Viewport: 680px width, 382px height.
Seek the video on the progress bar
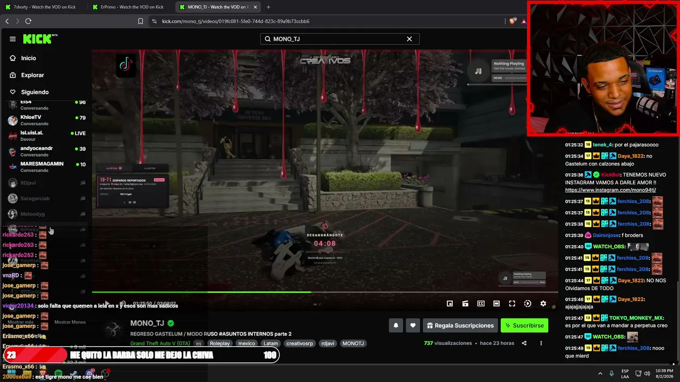pyautogui.click(x=325, y=292)
